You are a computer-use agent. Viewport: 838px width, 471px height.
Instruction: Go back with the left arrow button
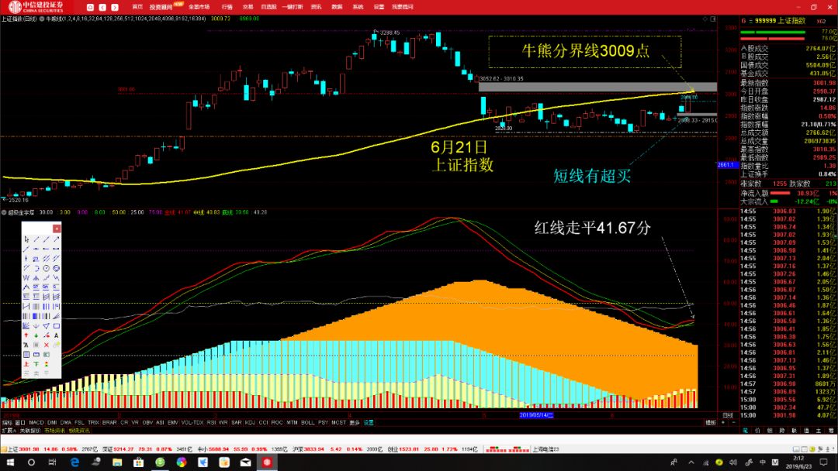(102, 7)
